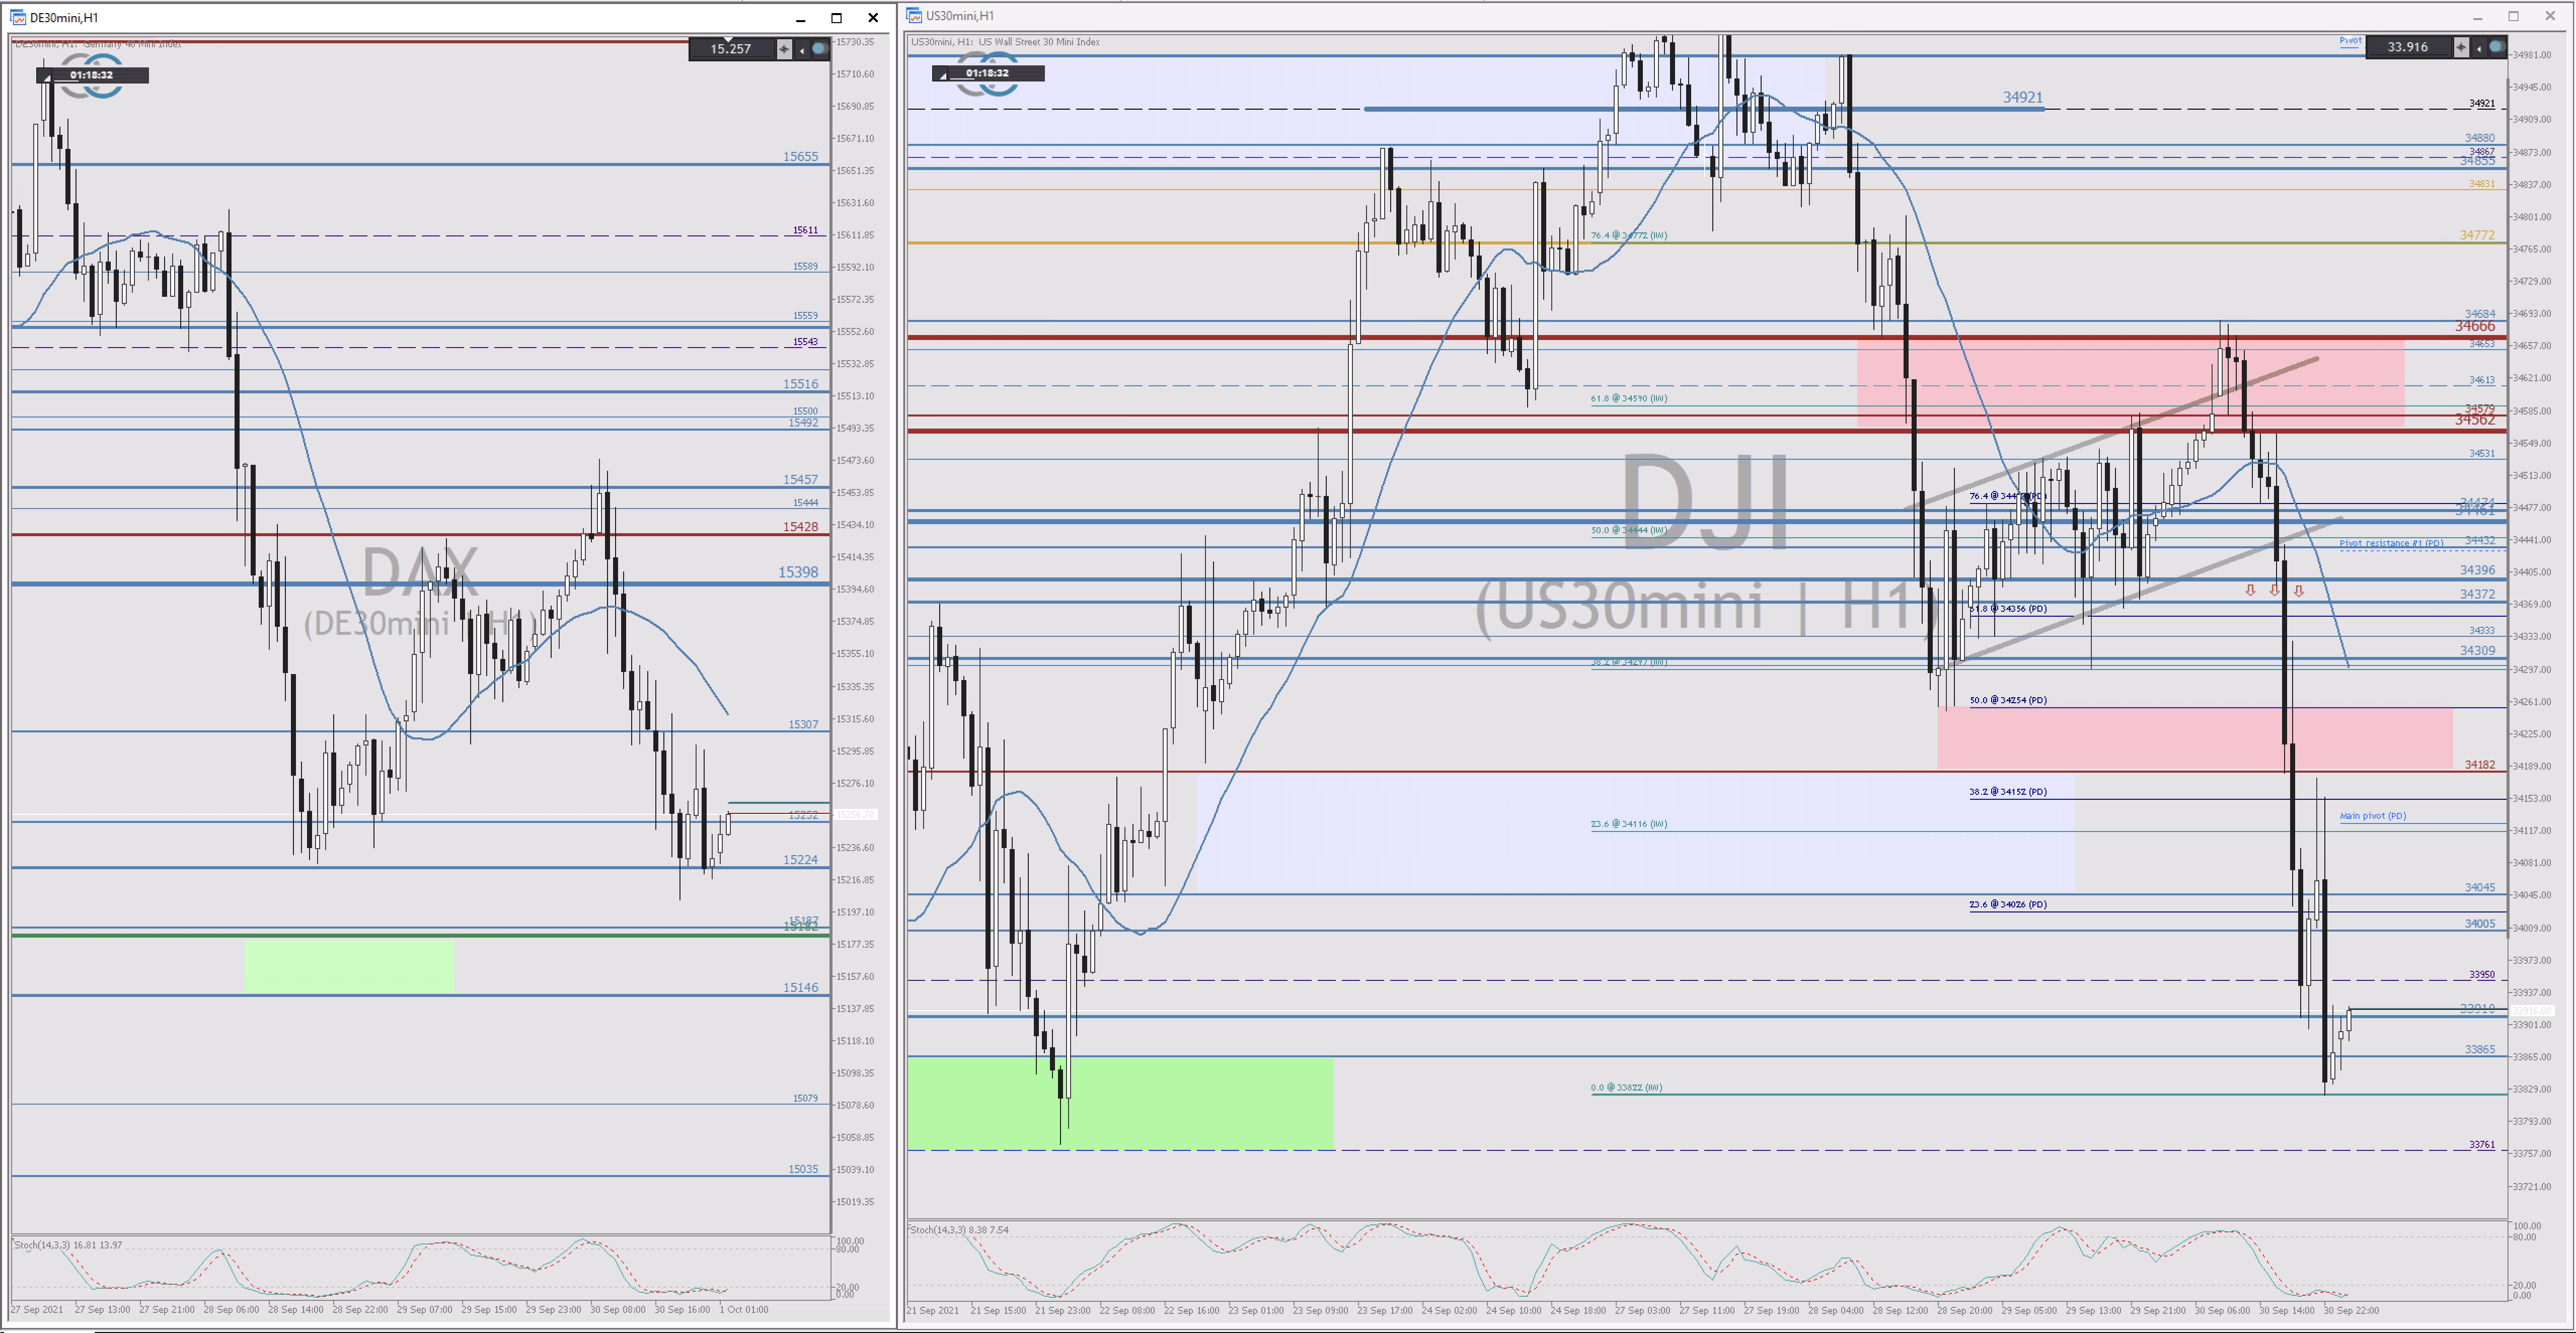Click the 01:18:32 countdown timer in DE30mini
Viewport: 2576px width, 1333px height.
coord(92,75)
